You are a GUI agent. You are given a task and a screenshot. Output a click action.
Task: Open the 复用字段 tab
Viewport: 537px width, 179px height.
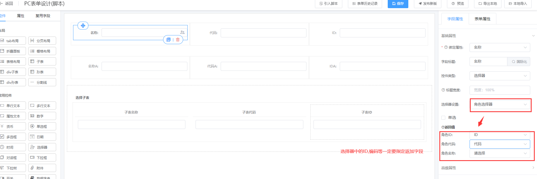tap(43, 16)
